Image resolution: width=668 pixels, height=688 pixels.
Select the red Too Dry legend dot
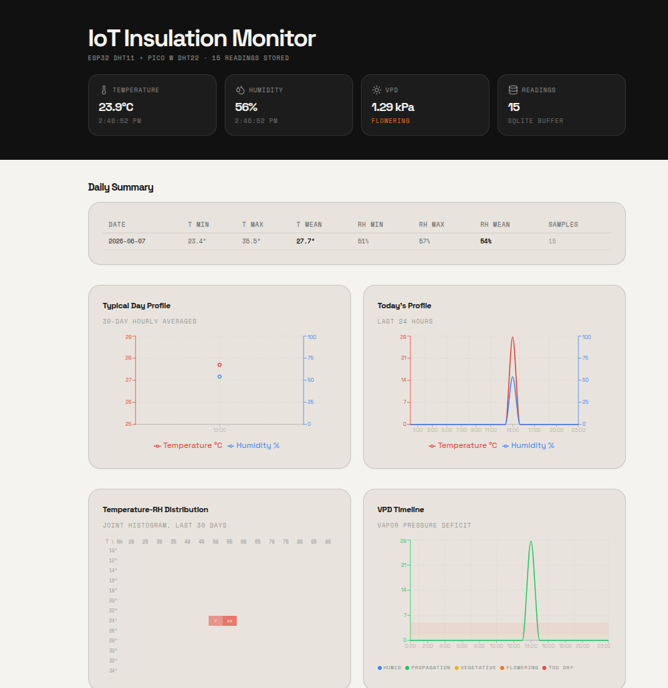(x=544, y=668)
